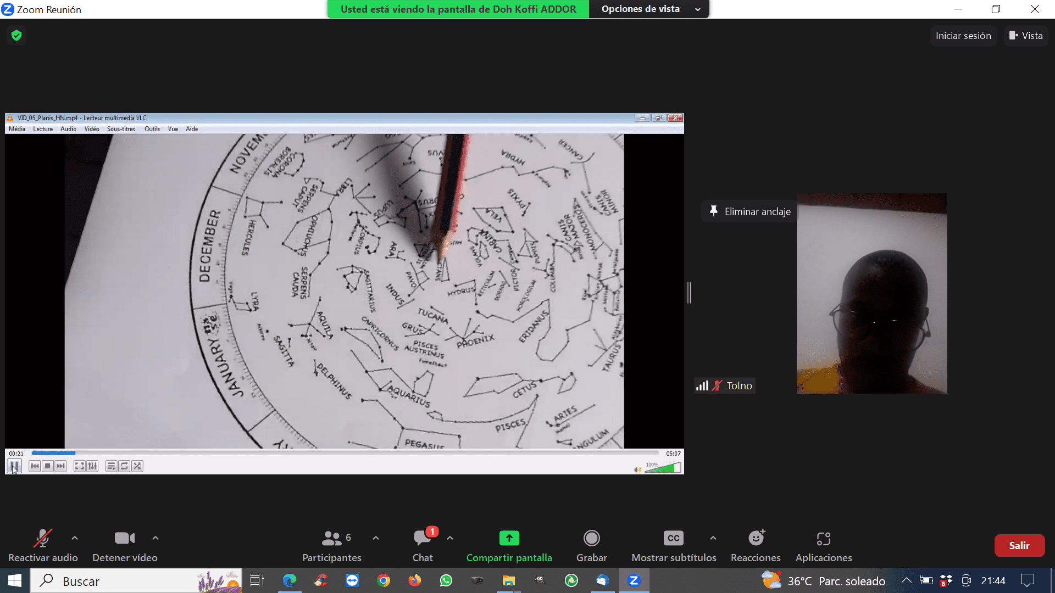Open Task View on taskbar
The width and height of the screenshot is (1055, 593).
(x=257, y=580)
